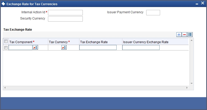Click the Tax Component cell input
Image resolution: width=207 pixels, height=110 pixels.
click(x=21, y=47)
